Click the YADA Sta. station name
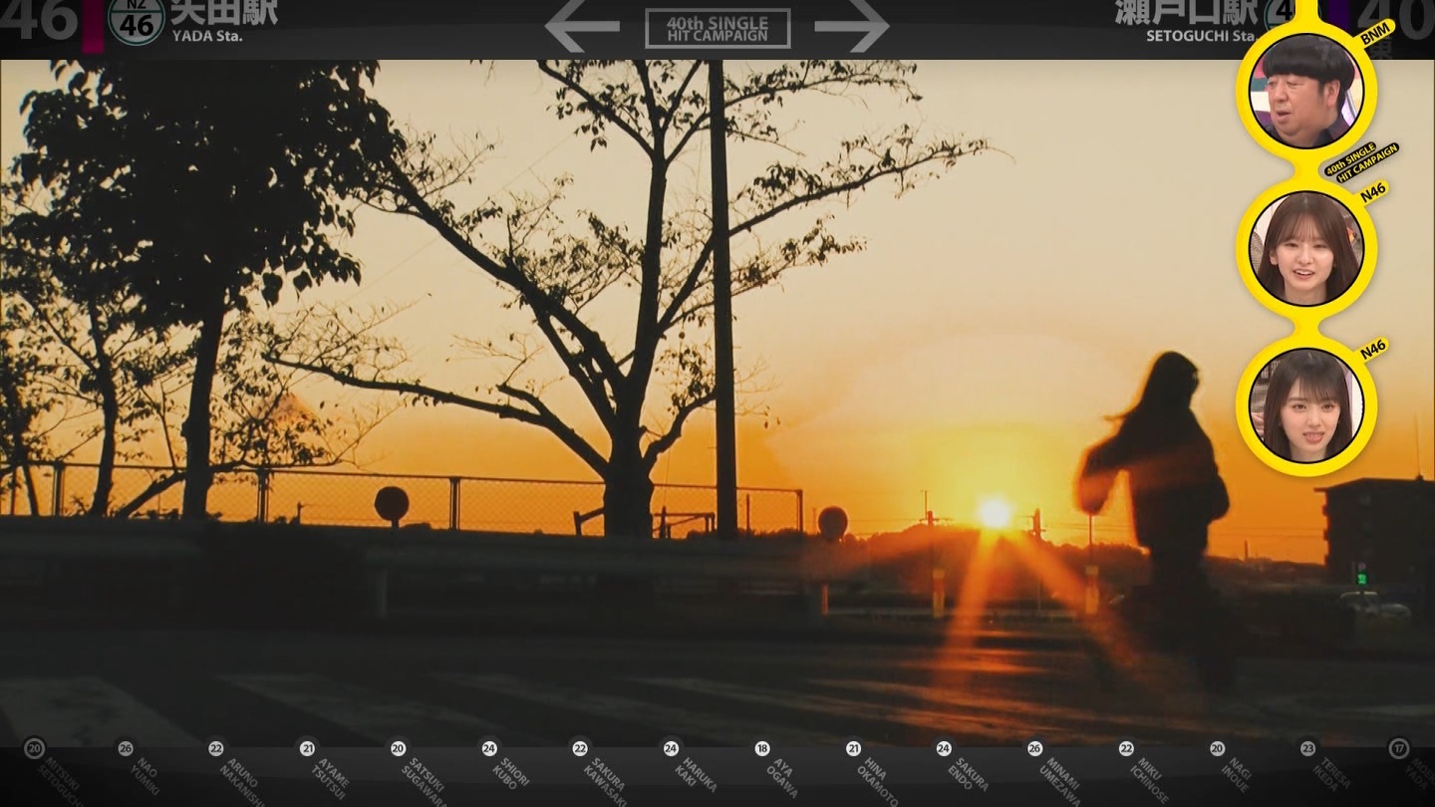 pyautogui.click(x=207, y=37)
